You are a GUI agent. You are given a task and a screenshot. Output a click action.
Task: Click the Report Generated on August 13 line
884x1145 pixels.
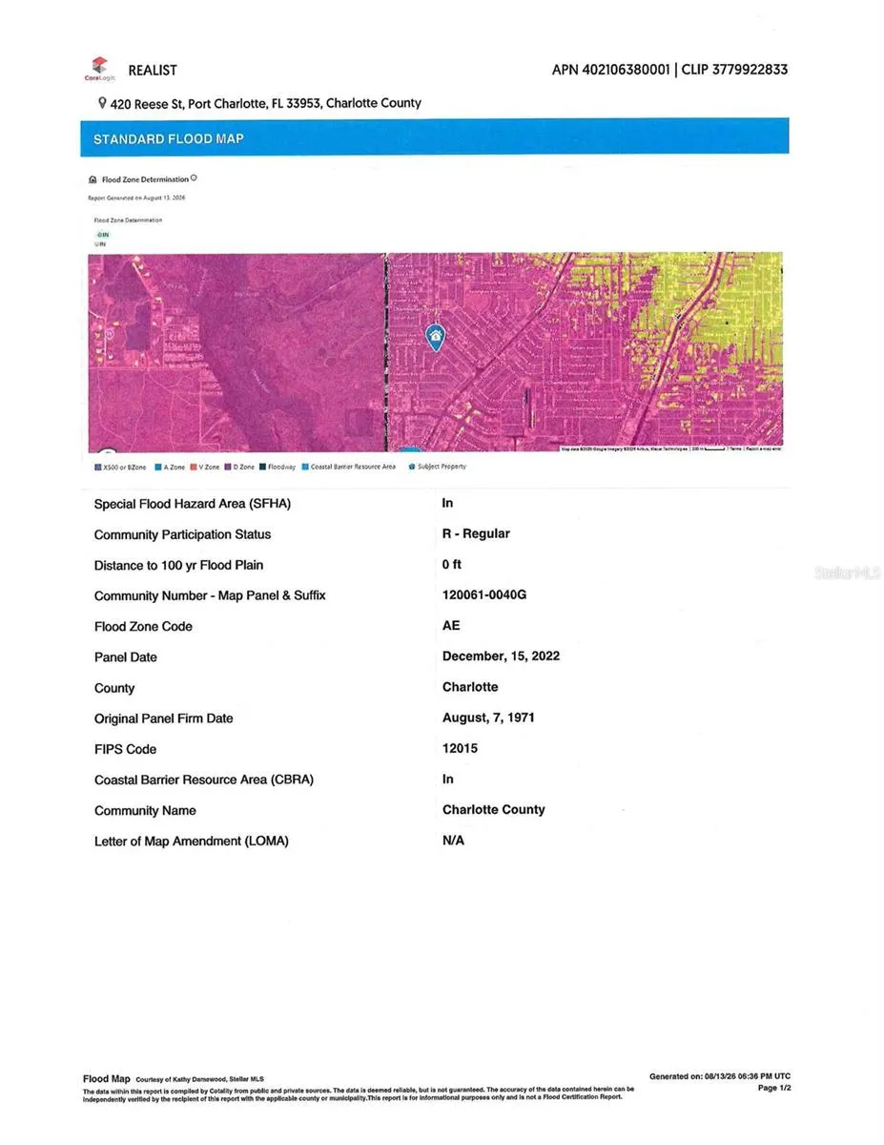pos(136,198)
